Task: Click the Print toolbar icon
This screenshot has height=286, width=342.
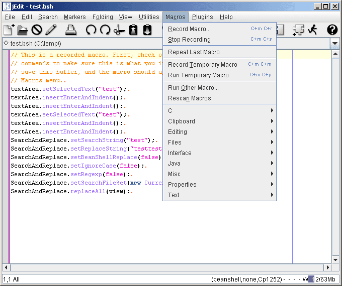Action: (71, 30)
